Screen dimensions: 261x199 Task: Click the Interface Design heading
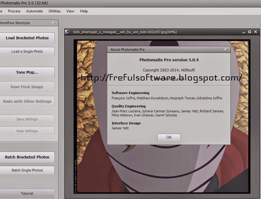pyautogui.click(x=126, y=123)
